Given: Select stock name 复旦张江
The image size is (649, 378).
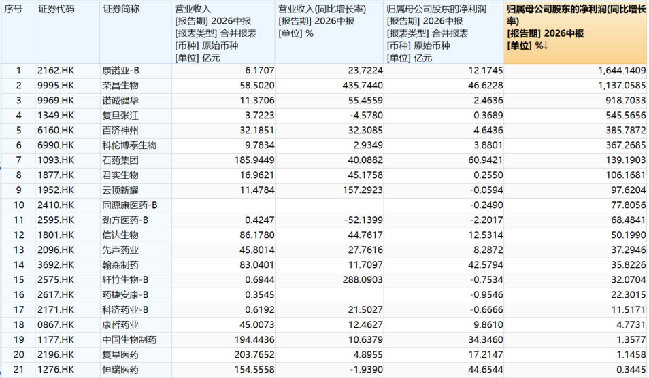Looking at the screenshot, I should pos(120,116).
